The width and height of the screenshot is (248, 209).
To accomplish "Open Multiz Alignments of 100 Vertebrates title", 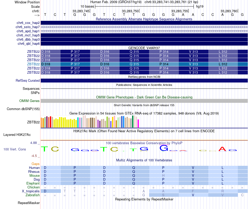I will (x=144, y=160).
